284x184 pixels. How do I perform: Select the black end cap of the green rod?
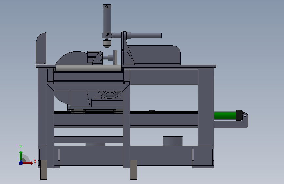click(239, 115)
